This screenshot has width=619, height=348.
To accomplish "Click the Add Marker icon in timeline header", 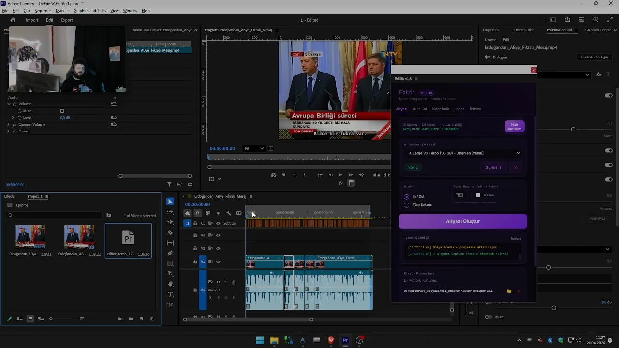I will click(218, 213).
